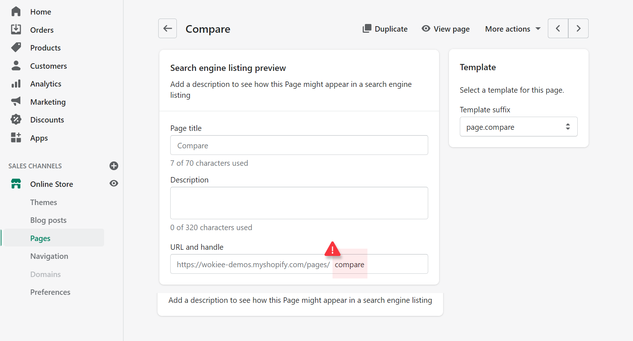Click the Discounts badge icon
Viewport: 633px width, 341px height.
click(16, 119)
